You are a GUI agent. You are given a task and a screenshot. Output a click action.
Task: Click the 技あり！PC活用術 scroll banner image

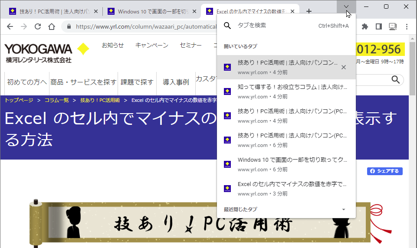[200, 223]
